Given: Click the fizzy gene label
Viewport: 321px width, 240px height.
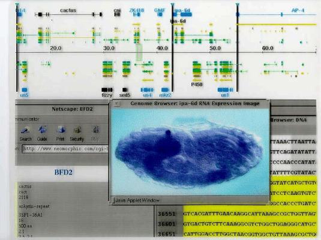Looking at the screenshot, I should (107, 95).
